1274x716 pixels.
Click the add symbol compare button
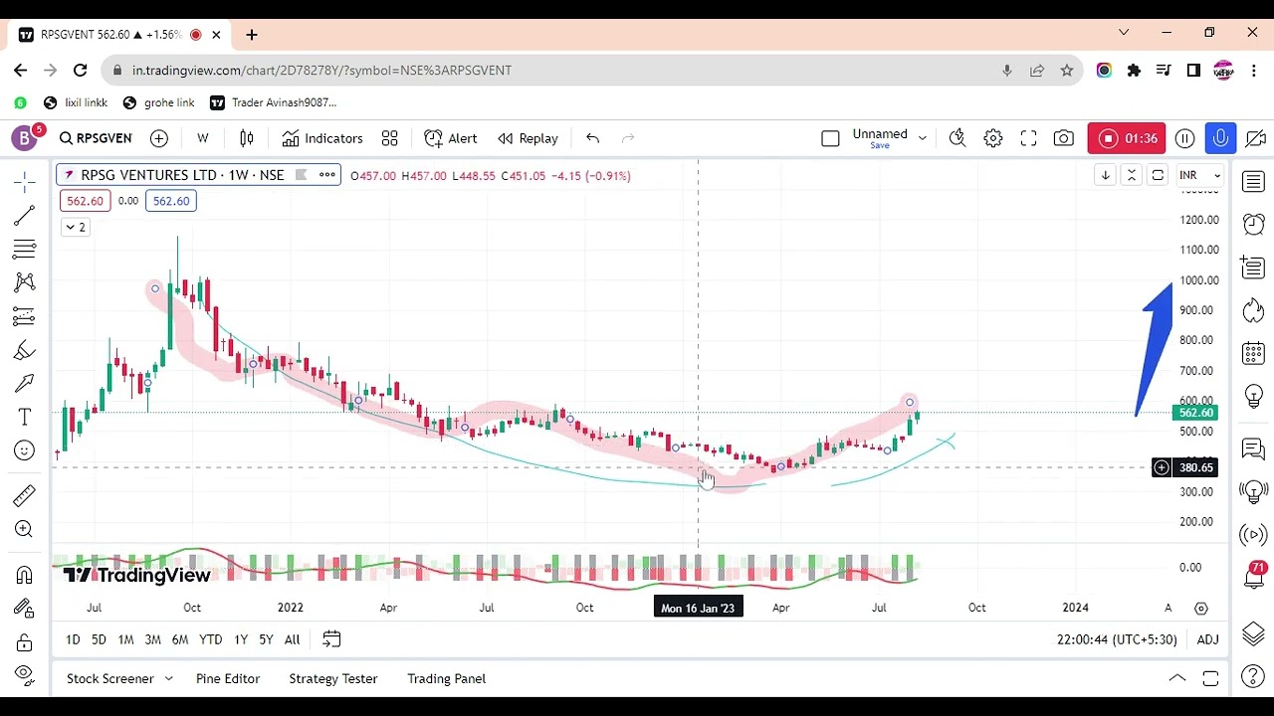[x=159, y=138]
